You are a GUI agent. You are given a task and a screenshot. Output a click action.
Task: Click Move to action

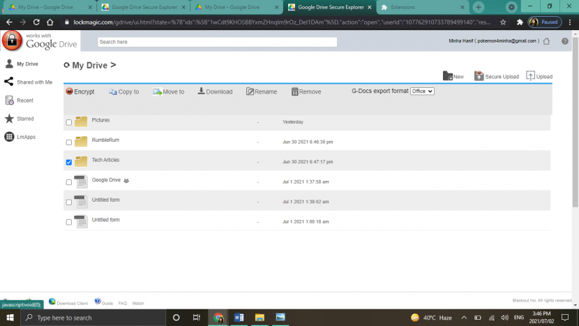169,91
